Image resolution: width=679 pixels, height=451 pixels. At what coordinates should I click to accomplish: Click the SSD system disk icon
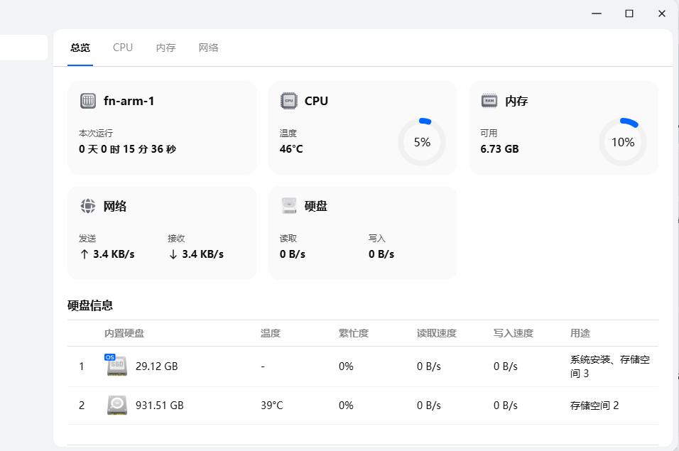116,366
